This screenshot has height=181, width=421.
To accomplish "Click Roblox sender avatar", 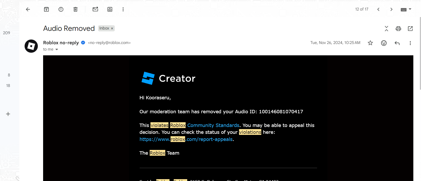I will tap(31, 46).
